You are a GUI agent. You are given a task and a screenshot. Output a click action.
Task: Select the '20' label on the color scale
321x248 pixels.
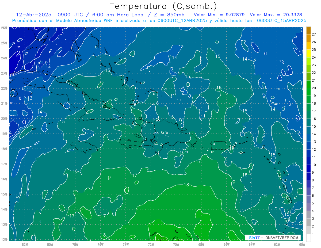pos(314,88)
